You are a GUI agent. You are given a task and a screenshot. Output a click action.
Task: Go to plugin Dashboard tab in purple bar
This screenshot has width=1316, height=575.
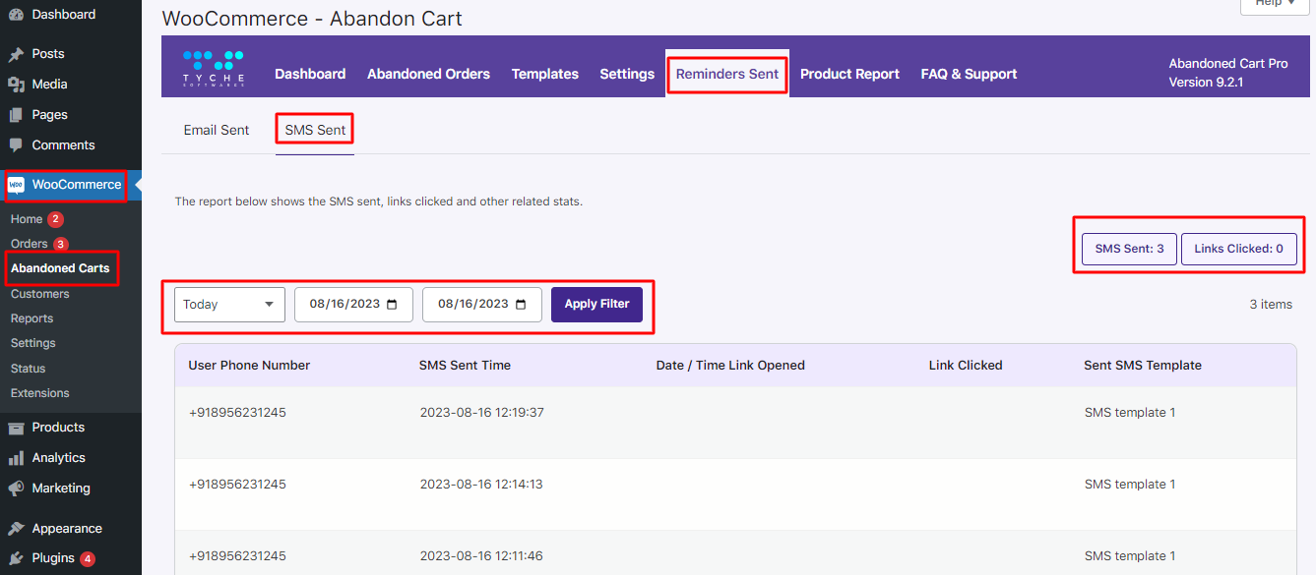pos(310,74)
